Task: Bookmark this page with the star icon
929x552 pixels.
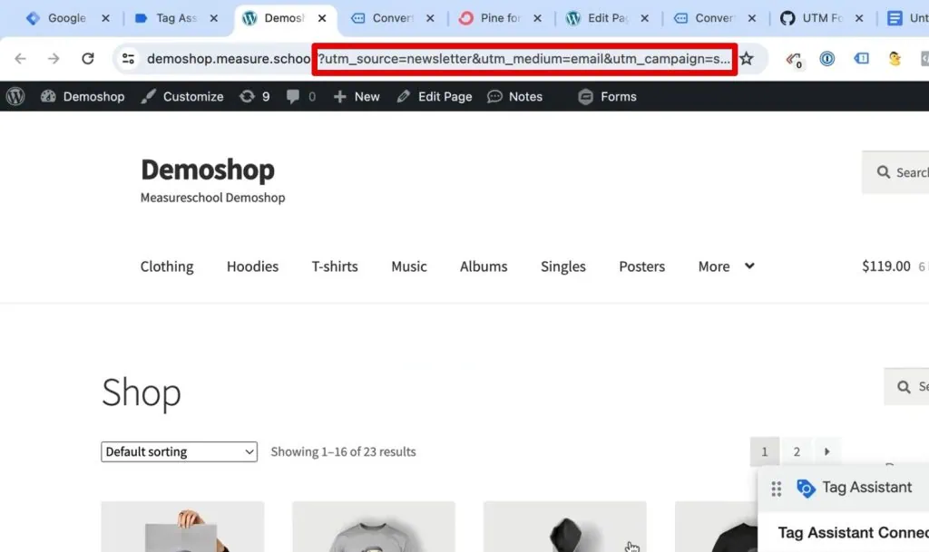Action: tap(747, 58)
